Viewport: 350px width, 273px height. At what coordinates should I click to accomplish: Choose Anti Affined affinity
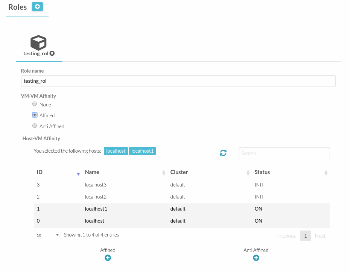[35, 126]
